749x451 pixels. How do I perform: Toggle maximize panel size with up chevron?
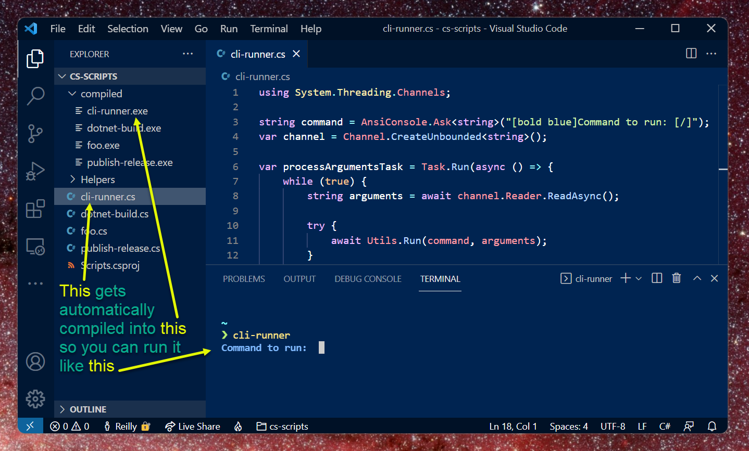tap(697, 278)
